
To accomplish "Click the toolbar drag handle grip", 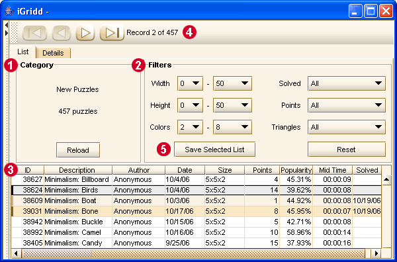I will pos(14,32).
